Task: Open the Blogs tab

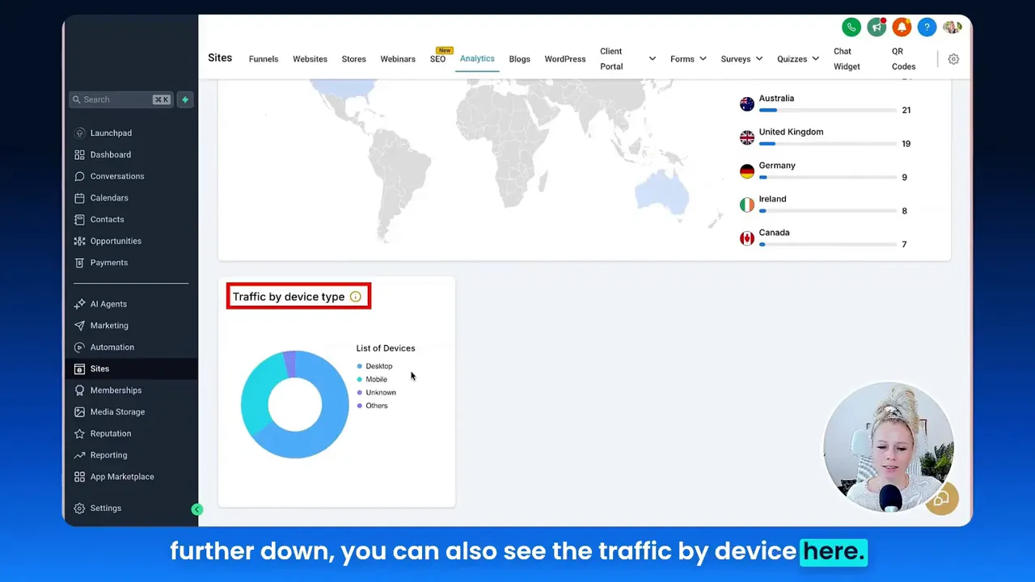Action: pos(519,59)
